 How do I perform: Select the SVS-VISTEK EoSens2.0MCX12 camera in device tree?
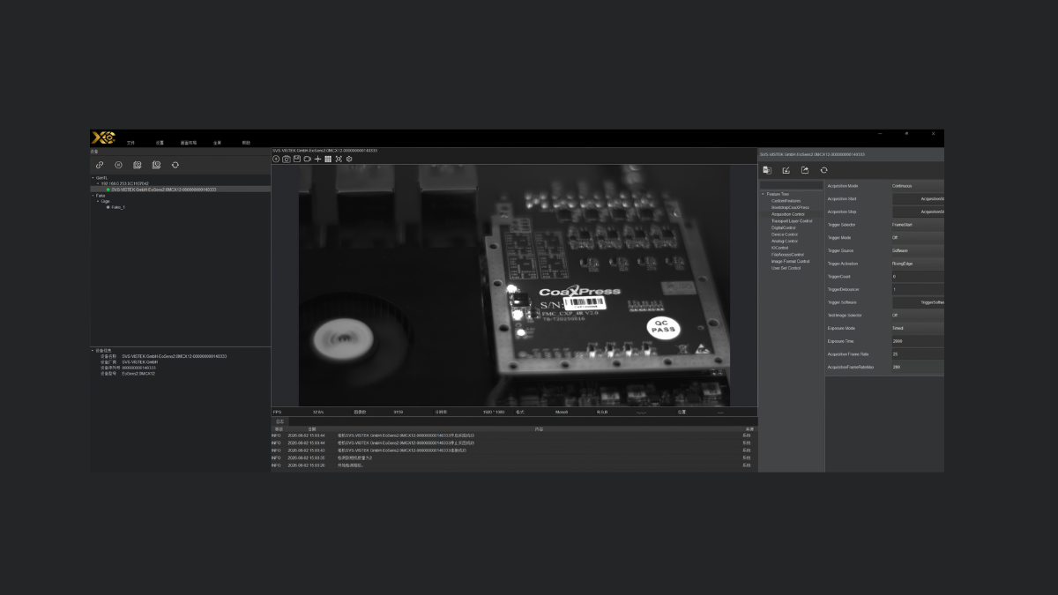(x=163, y=190)
